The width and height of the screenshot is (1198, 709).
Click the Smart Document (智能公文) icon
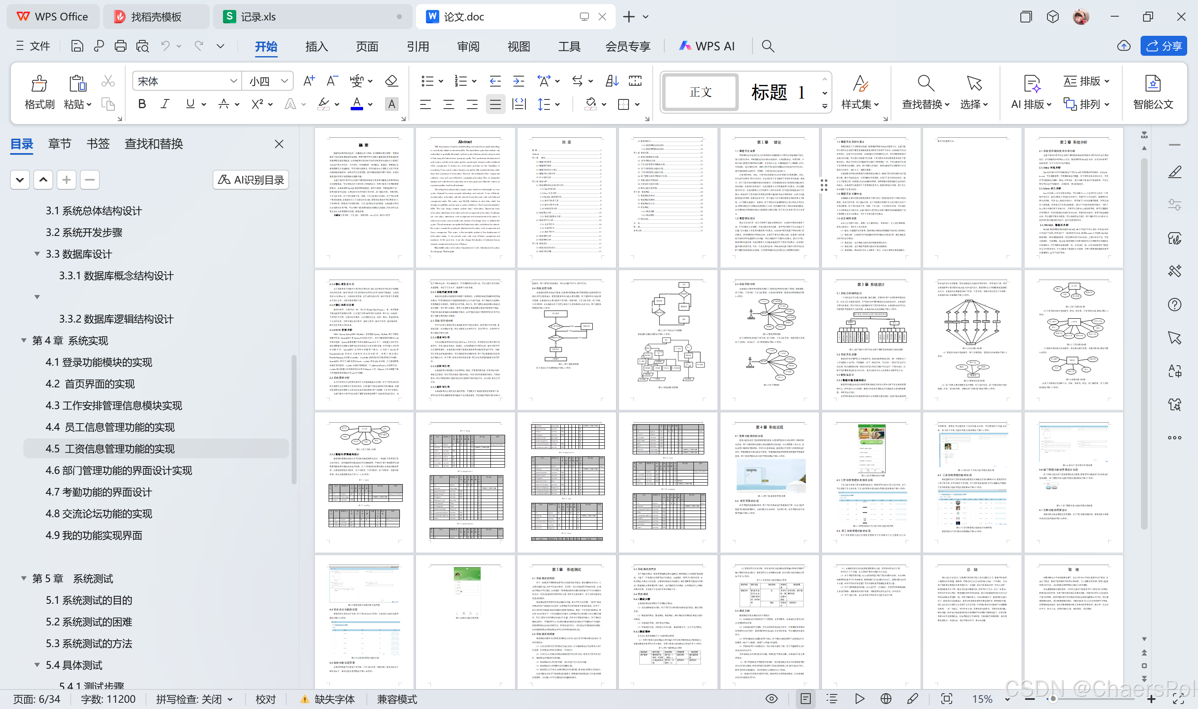[1153, 84]
